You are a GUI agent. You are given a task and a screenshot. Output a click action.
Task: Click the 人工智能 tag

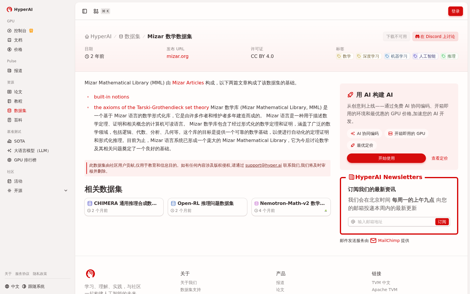(x=425, y=56)
